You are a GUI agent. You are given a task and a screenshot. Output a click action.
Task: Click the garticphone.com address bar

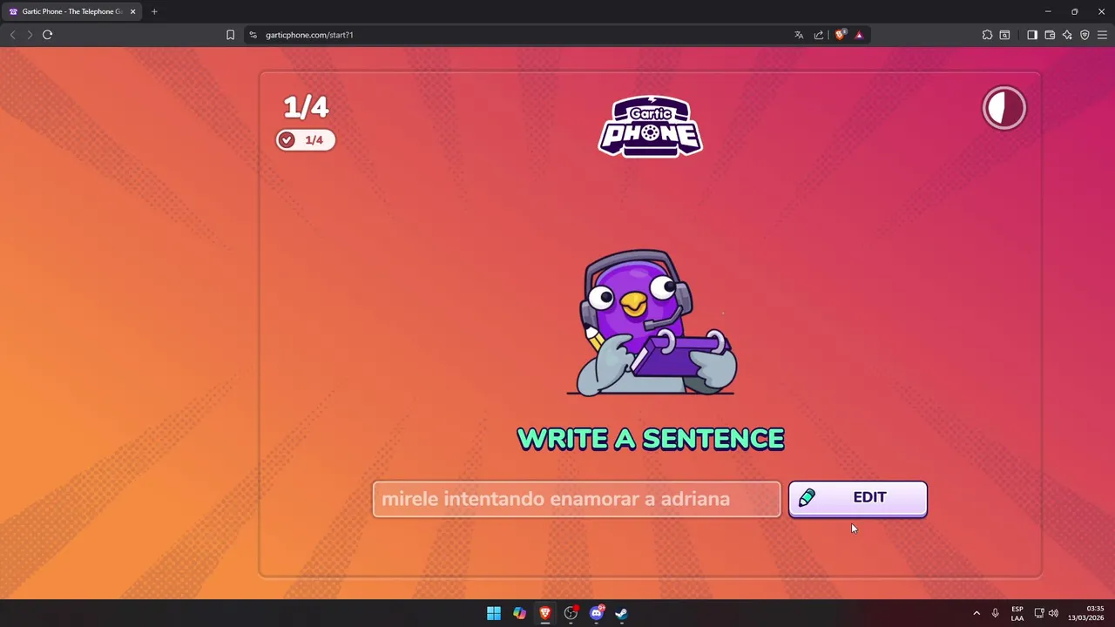point(523,35)
